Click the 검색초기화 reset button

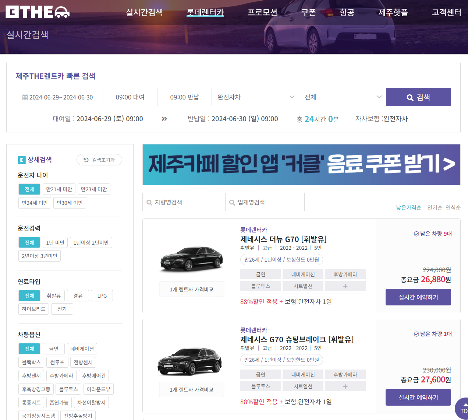point(99,160)
